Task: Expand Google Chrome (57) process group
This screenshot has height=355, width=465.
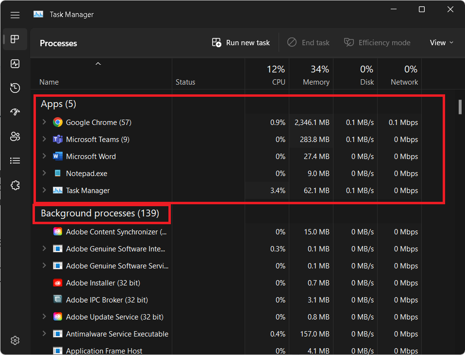Action: (x=44, y=122)
